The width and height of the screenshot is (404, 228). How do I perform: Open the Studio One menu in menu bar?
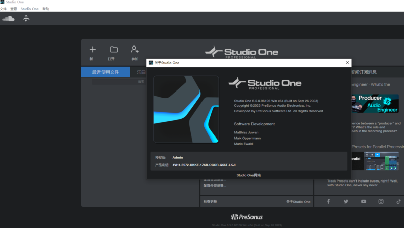pos(30,9)
